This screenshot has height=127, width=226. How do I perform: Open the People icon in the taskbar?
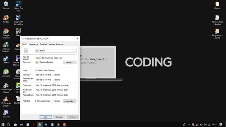point(184,125)
